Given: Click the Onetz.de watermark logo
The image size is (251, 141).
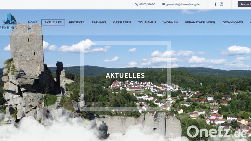Looking at the screenshot, I should [217, 132].
